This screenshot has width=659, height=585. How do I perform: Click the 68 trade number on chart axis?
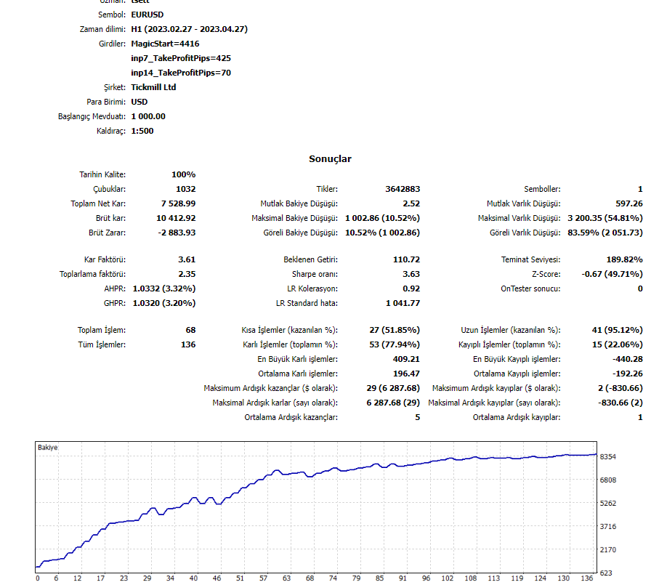pyautogui.click(x=310, y=578)
